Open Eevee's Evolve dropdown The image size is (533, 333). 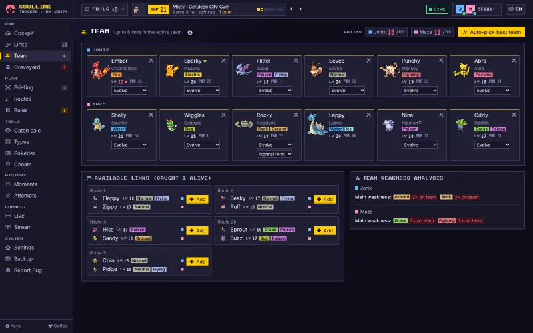(346, 91)
